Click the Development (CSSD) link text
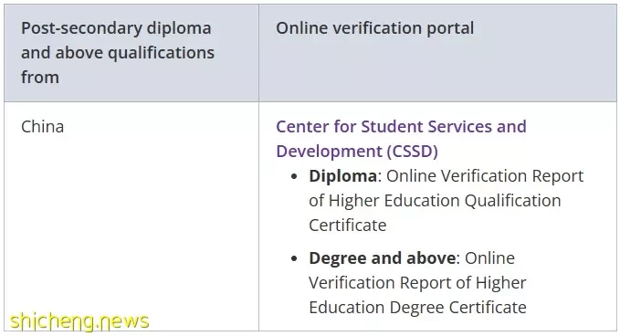The image size is (620, 336). click(x=357, y=152)
